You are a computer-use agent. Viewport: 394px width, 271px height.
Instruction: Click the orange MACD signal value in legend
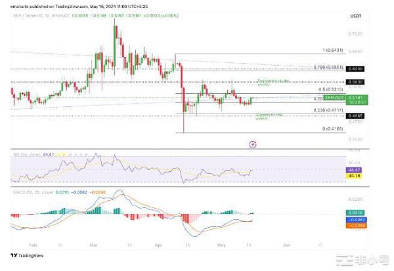98,192
